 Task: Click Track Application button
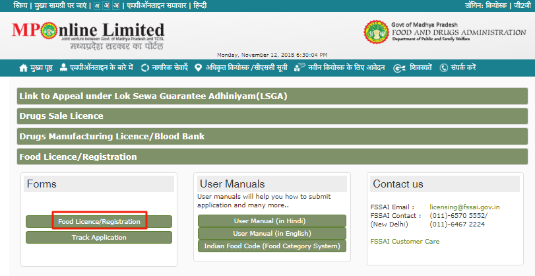pyautogui.click(x=99, y=238)
